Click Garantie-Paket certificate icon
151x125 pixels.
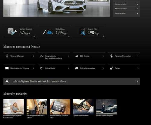pos(82,31)
